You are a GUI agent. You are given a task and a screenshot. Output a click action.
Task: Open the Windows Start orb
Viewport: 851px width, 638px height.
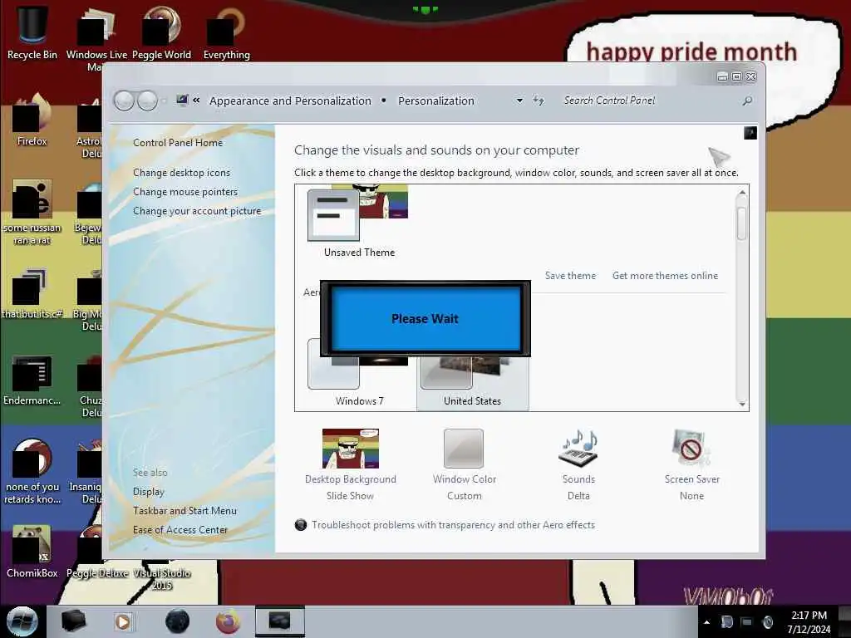[22, 621]
